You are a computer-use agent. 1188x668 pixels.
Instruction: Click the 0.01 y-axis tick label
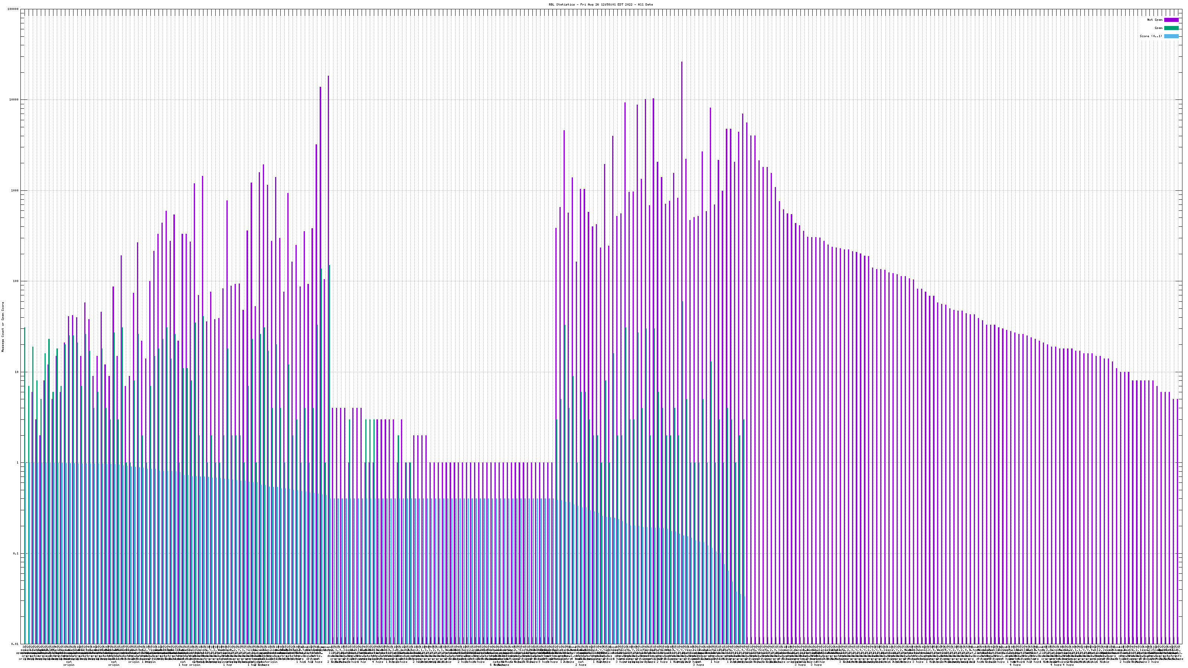[x=15, y=644]
